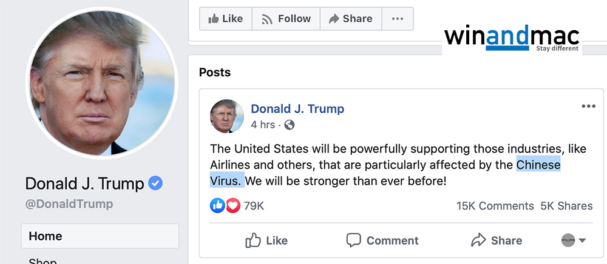Comment on the post

[382, 240]
